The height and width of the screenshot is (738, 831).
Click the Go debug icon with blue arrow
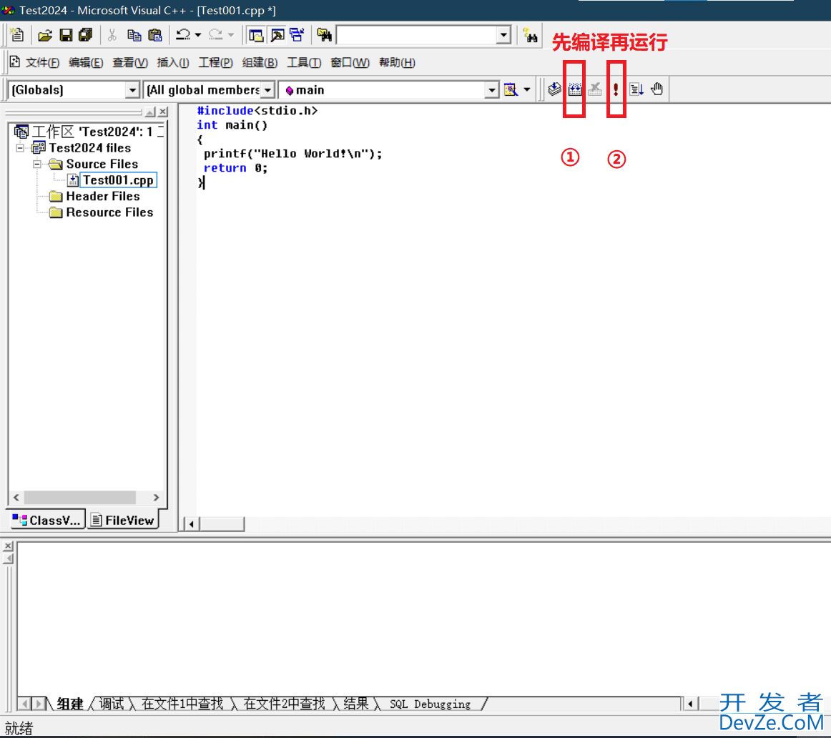[636, 89]
